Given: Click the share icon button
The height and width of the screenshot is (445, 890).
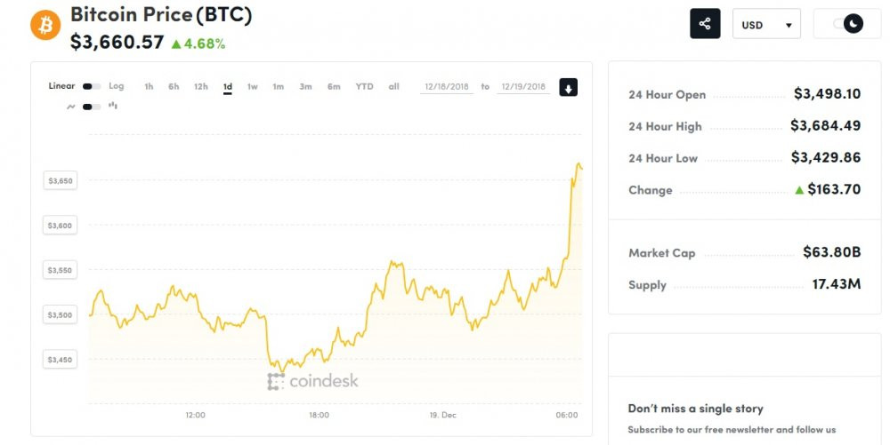Looking at the screenshot, I should click(705, 24).
